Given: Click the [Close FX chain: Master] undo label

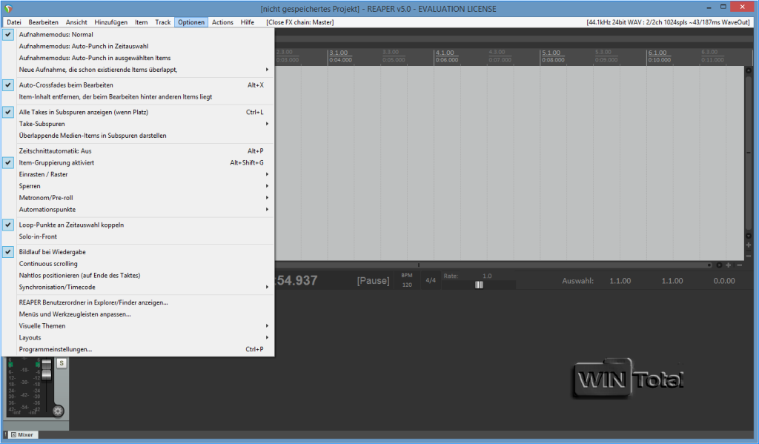Looking at the screenshot, I should pos(299,22).
